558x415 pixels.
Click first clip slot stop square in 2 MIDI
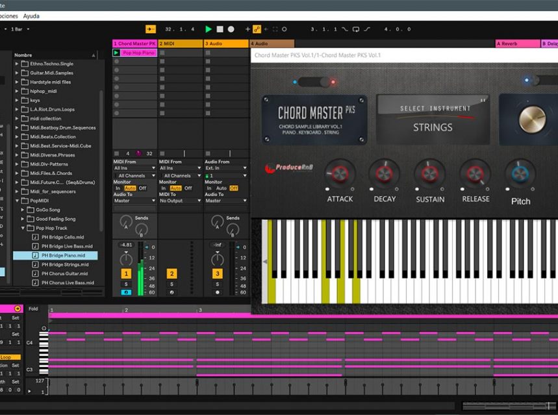tap(162, 53)
